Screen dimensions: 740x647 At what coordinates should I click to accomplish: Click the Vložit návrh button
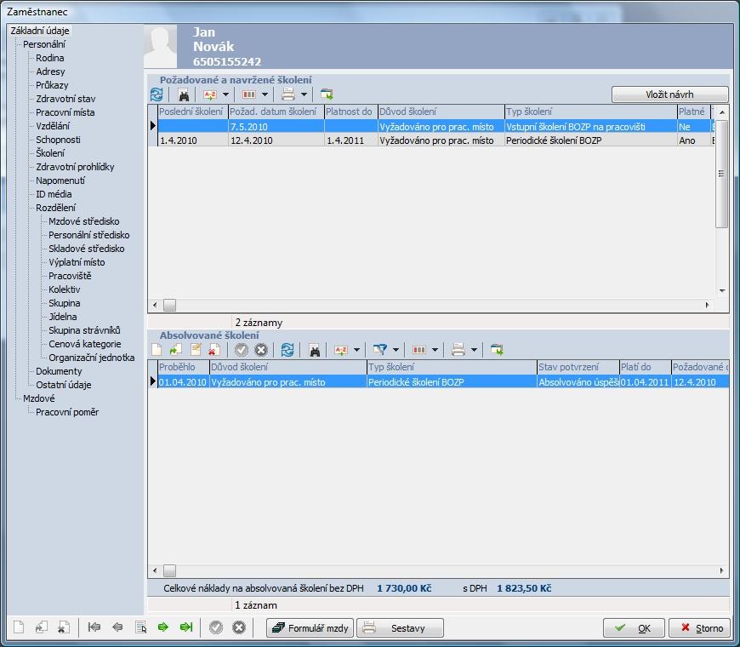[669, 94]
